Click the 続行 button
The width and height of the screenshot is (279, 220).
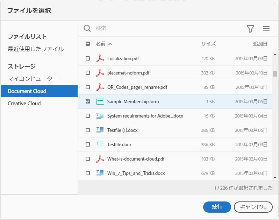tap(217, 207)
